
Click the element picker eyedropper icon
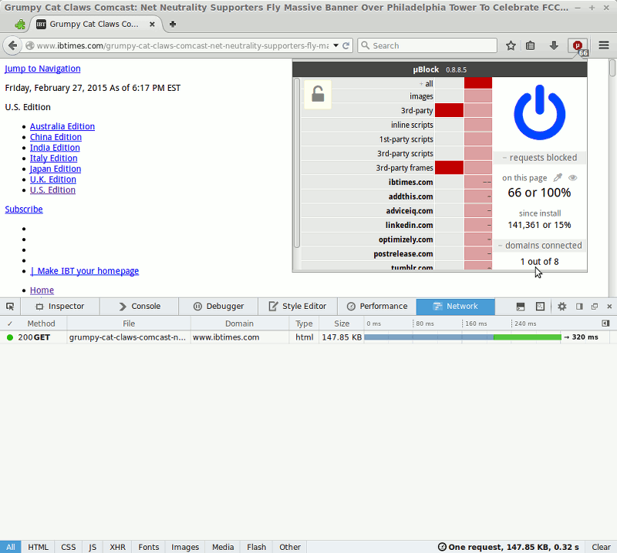click(558, 178)
